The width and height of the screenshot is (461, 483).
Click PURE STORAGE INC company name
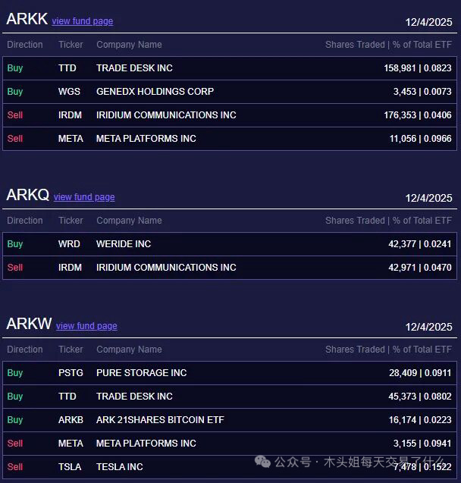tap(141, 373)
